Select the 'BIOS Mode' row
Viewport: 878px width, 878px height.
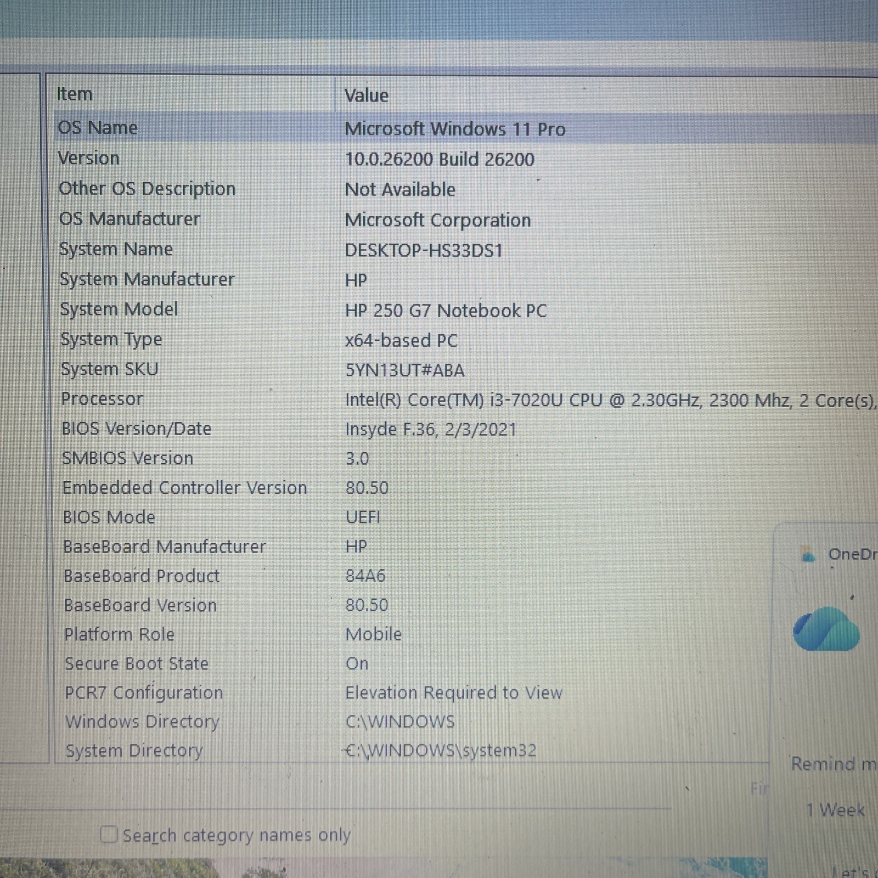click(x=109, y=517)
